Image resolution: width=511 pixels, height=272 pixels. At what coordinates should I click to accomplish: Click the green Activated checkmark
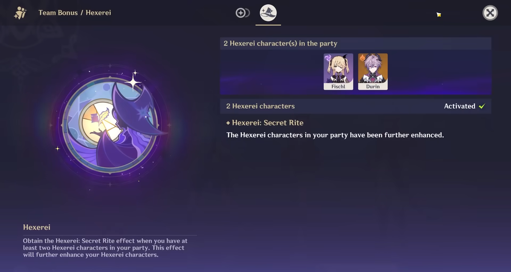click(482, 106)
